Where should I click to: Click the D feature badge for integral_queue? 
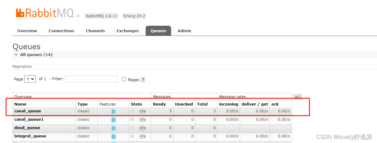[113, 136]
